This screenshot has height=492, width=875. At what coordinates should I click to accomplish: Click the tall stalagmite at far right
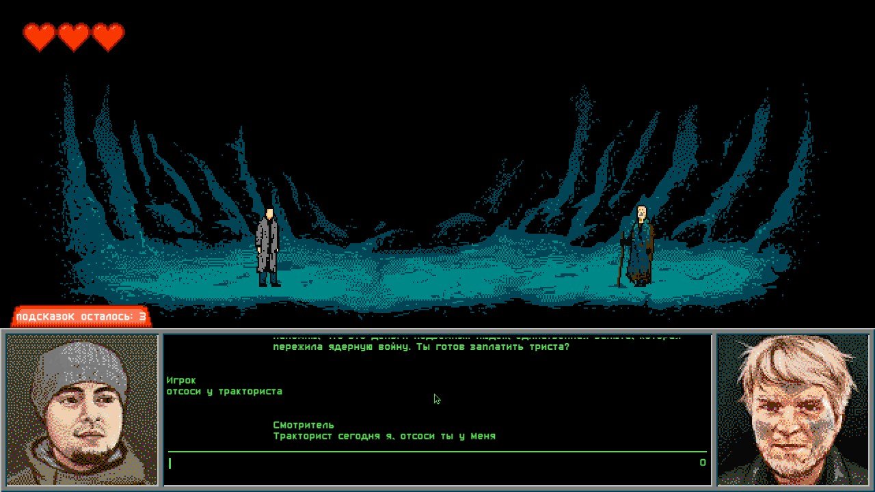(x=805, y=143)
